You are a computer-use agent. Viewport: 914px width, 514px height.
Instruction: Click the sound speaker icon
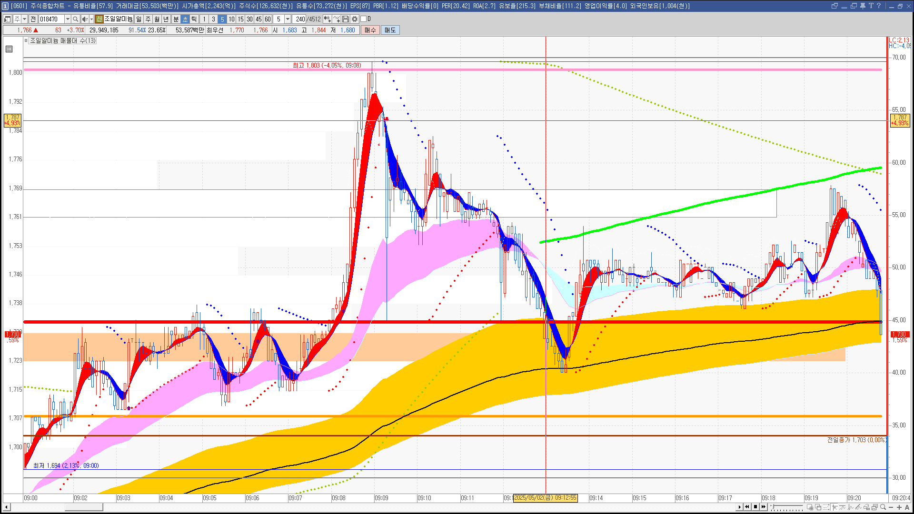point(84,19)
